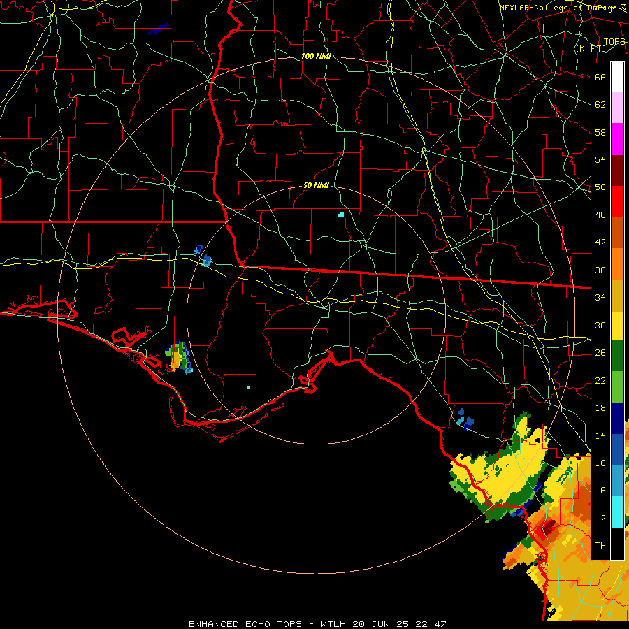Image resolution: width=629 pixels, height=629 pixels.
Task: Click the "66" legend value
Action: click(600, 78)
